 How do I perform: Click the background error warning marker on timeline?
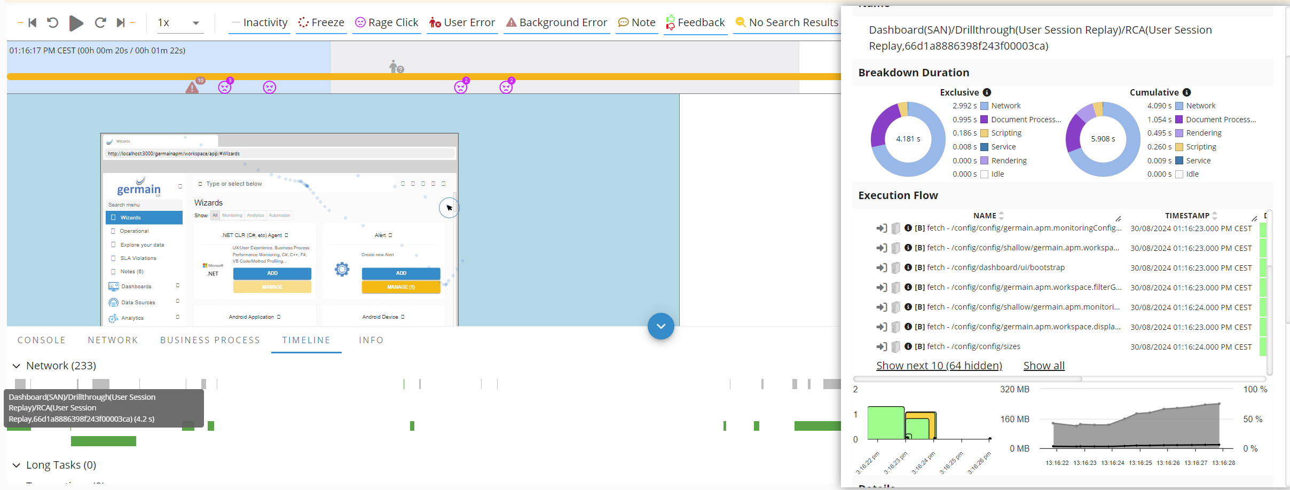coord(192,88)
